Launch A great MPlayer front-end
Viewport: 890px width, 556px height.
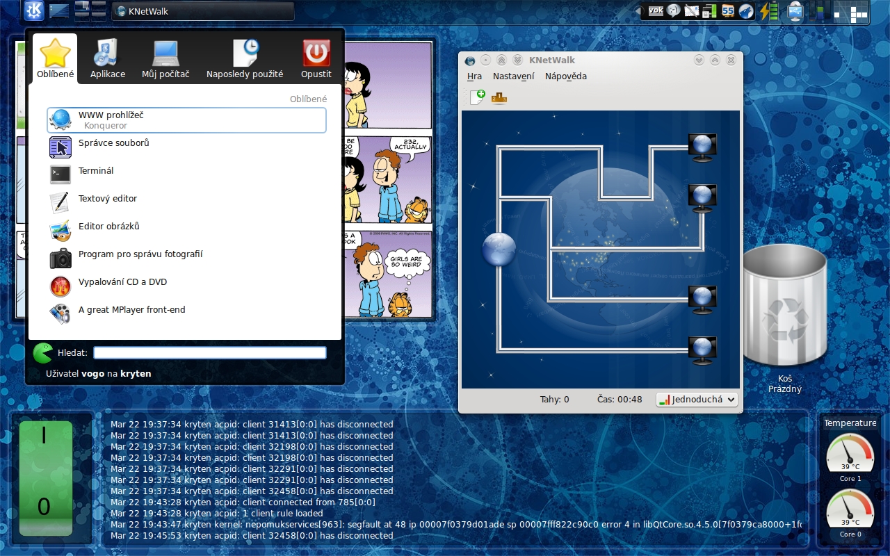pyautogui.click(x=186, y=314)
